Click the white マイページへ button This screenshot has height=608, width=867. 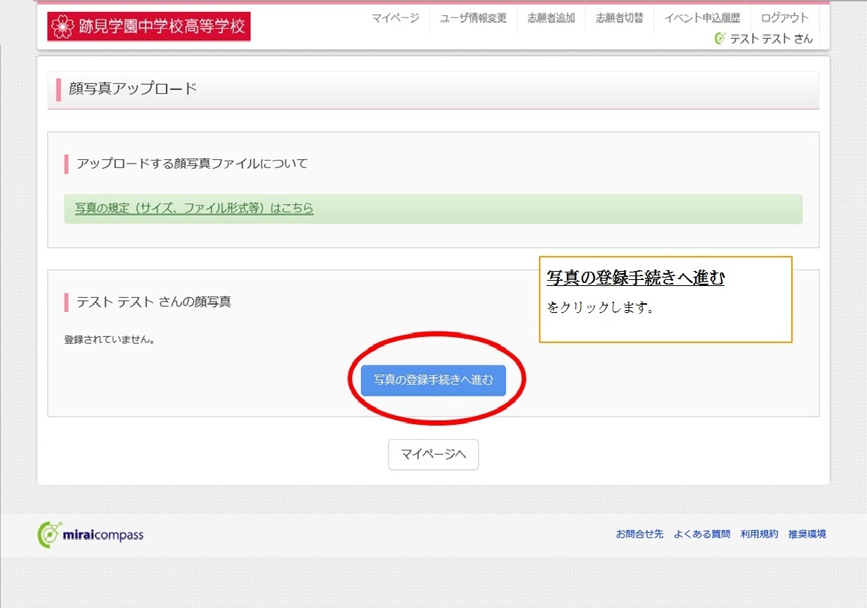click(433, 454)
